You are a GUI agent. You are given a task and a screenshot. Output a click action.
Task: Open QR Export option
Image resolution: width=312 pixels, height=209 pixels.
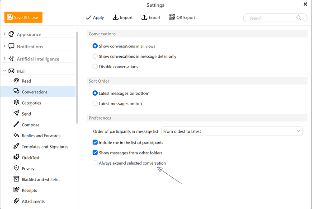[182, 18]
